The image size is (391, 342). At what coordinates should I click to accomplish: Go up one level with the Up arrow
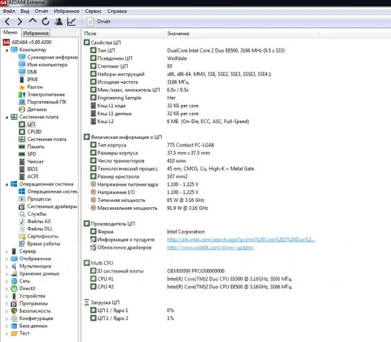[32, 21]
